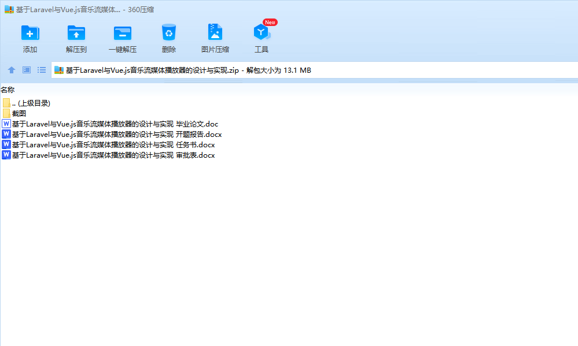Click the 添加 (Add) folder icon

pyautogui.click(x=30, y=33)
